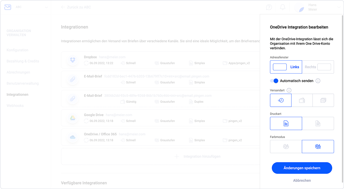Go to Webhooks in sidebar
The width and height of the screenshot is (344, 189).
15,105
